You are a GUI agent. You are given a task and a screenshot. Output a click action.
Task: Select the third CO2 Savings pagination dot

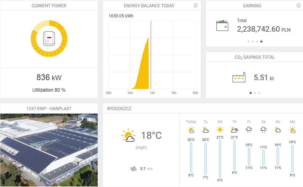(x=259, y=93)
